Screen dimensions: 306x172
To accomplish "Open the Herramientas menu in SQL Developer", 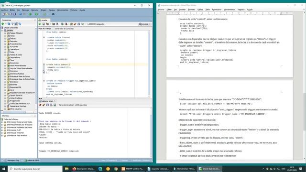I will click(x=63, y=10).
